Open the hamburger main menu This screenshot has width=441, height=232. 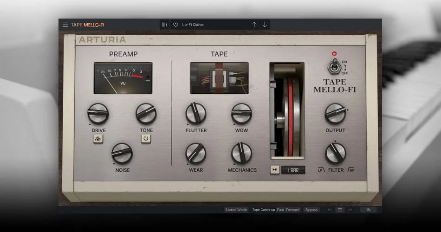coord(65,25)
